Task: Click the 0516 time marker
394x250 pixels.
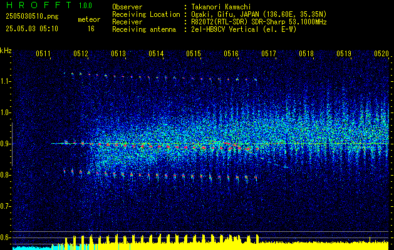Action: point(231,53)
